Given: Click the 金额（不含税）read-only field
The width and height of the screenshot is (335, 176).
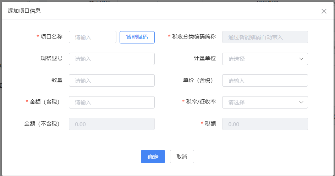Looking at the screenshot, I should click(x=112, y=124).
